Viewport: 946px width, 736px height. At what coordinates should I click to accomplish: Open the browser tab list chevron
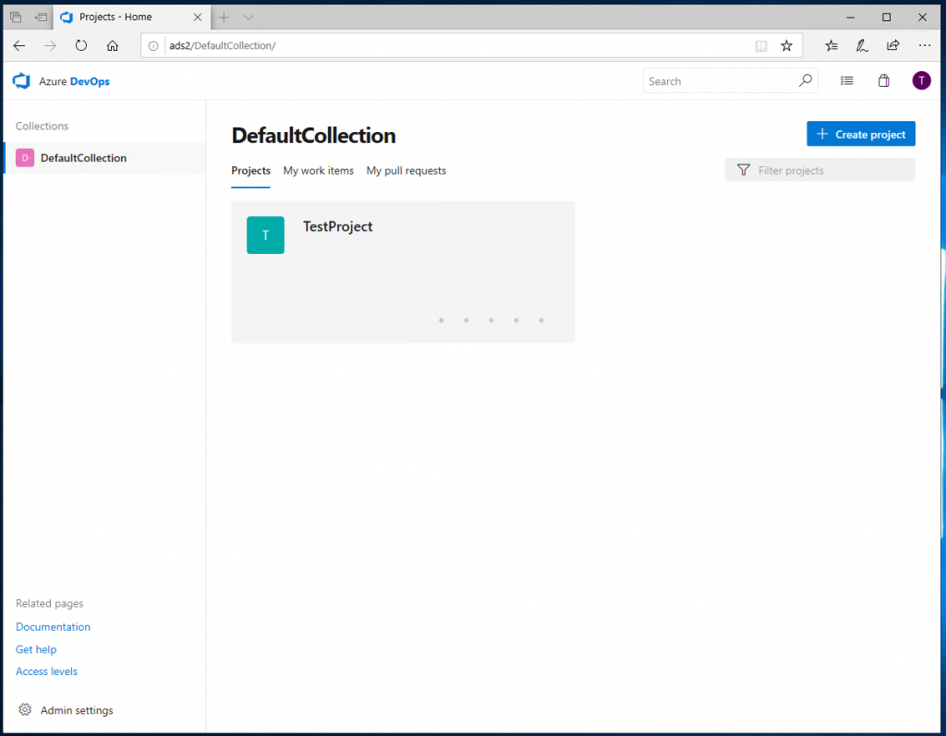[249, 18]
